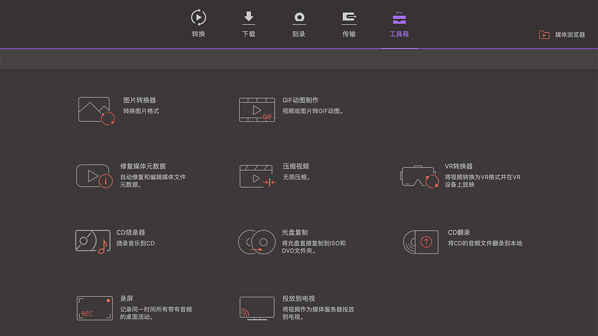Click the 媒体浏览器 folder icon

tap(544, 35)
